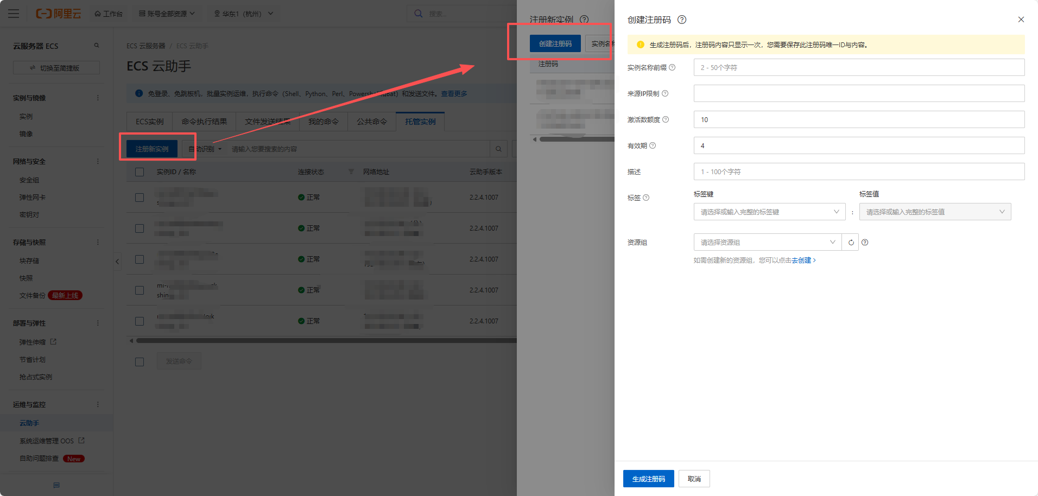Focus the 描述 description input field

pyautogui.click(x=858, y=171)
